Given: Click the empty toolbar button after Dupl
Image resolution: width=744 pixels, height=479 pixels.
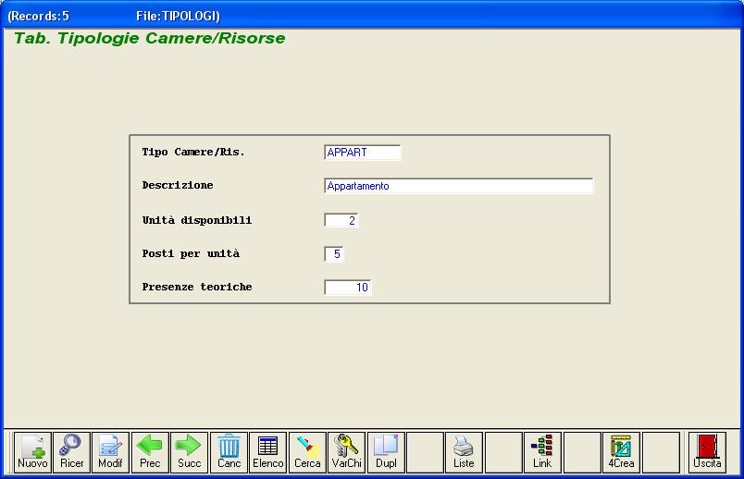Looking at the screenshot, I should (425, 451).
